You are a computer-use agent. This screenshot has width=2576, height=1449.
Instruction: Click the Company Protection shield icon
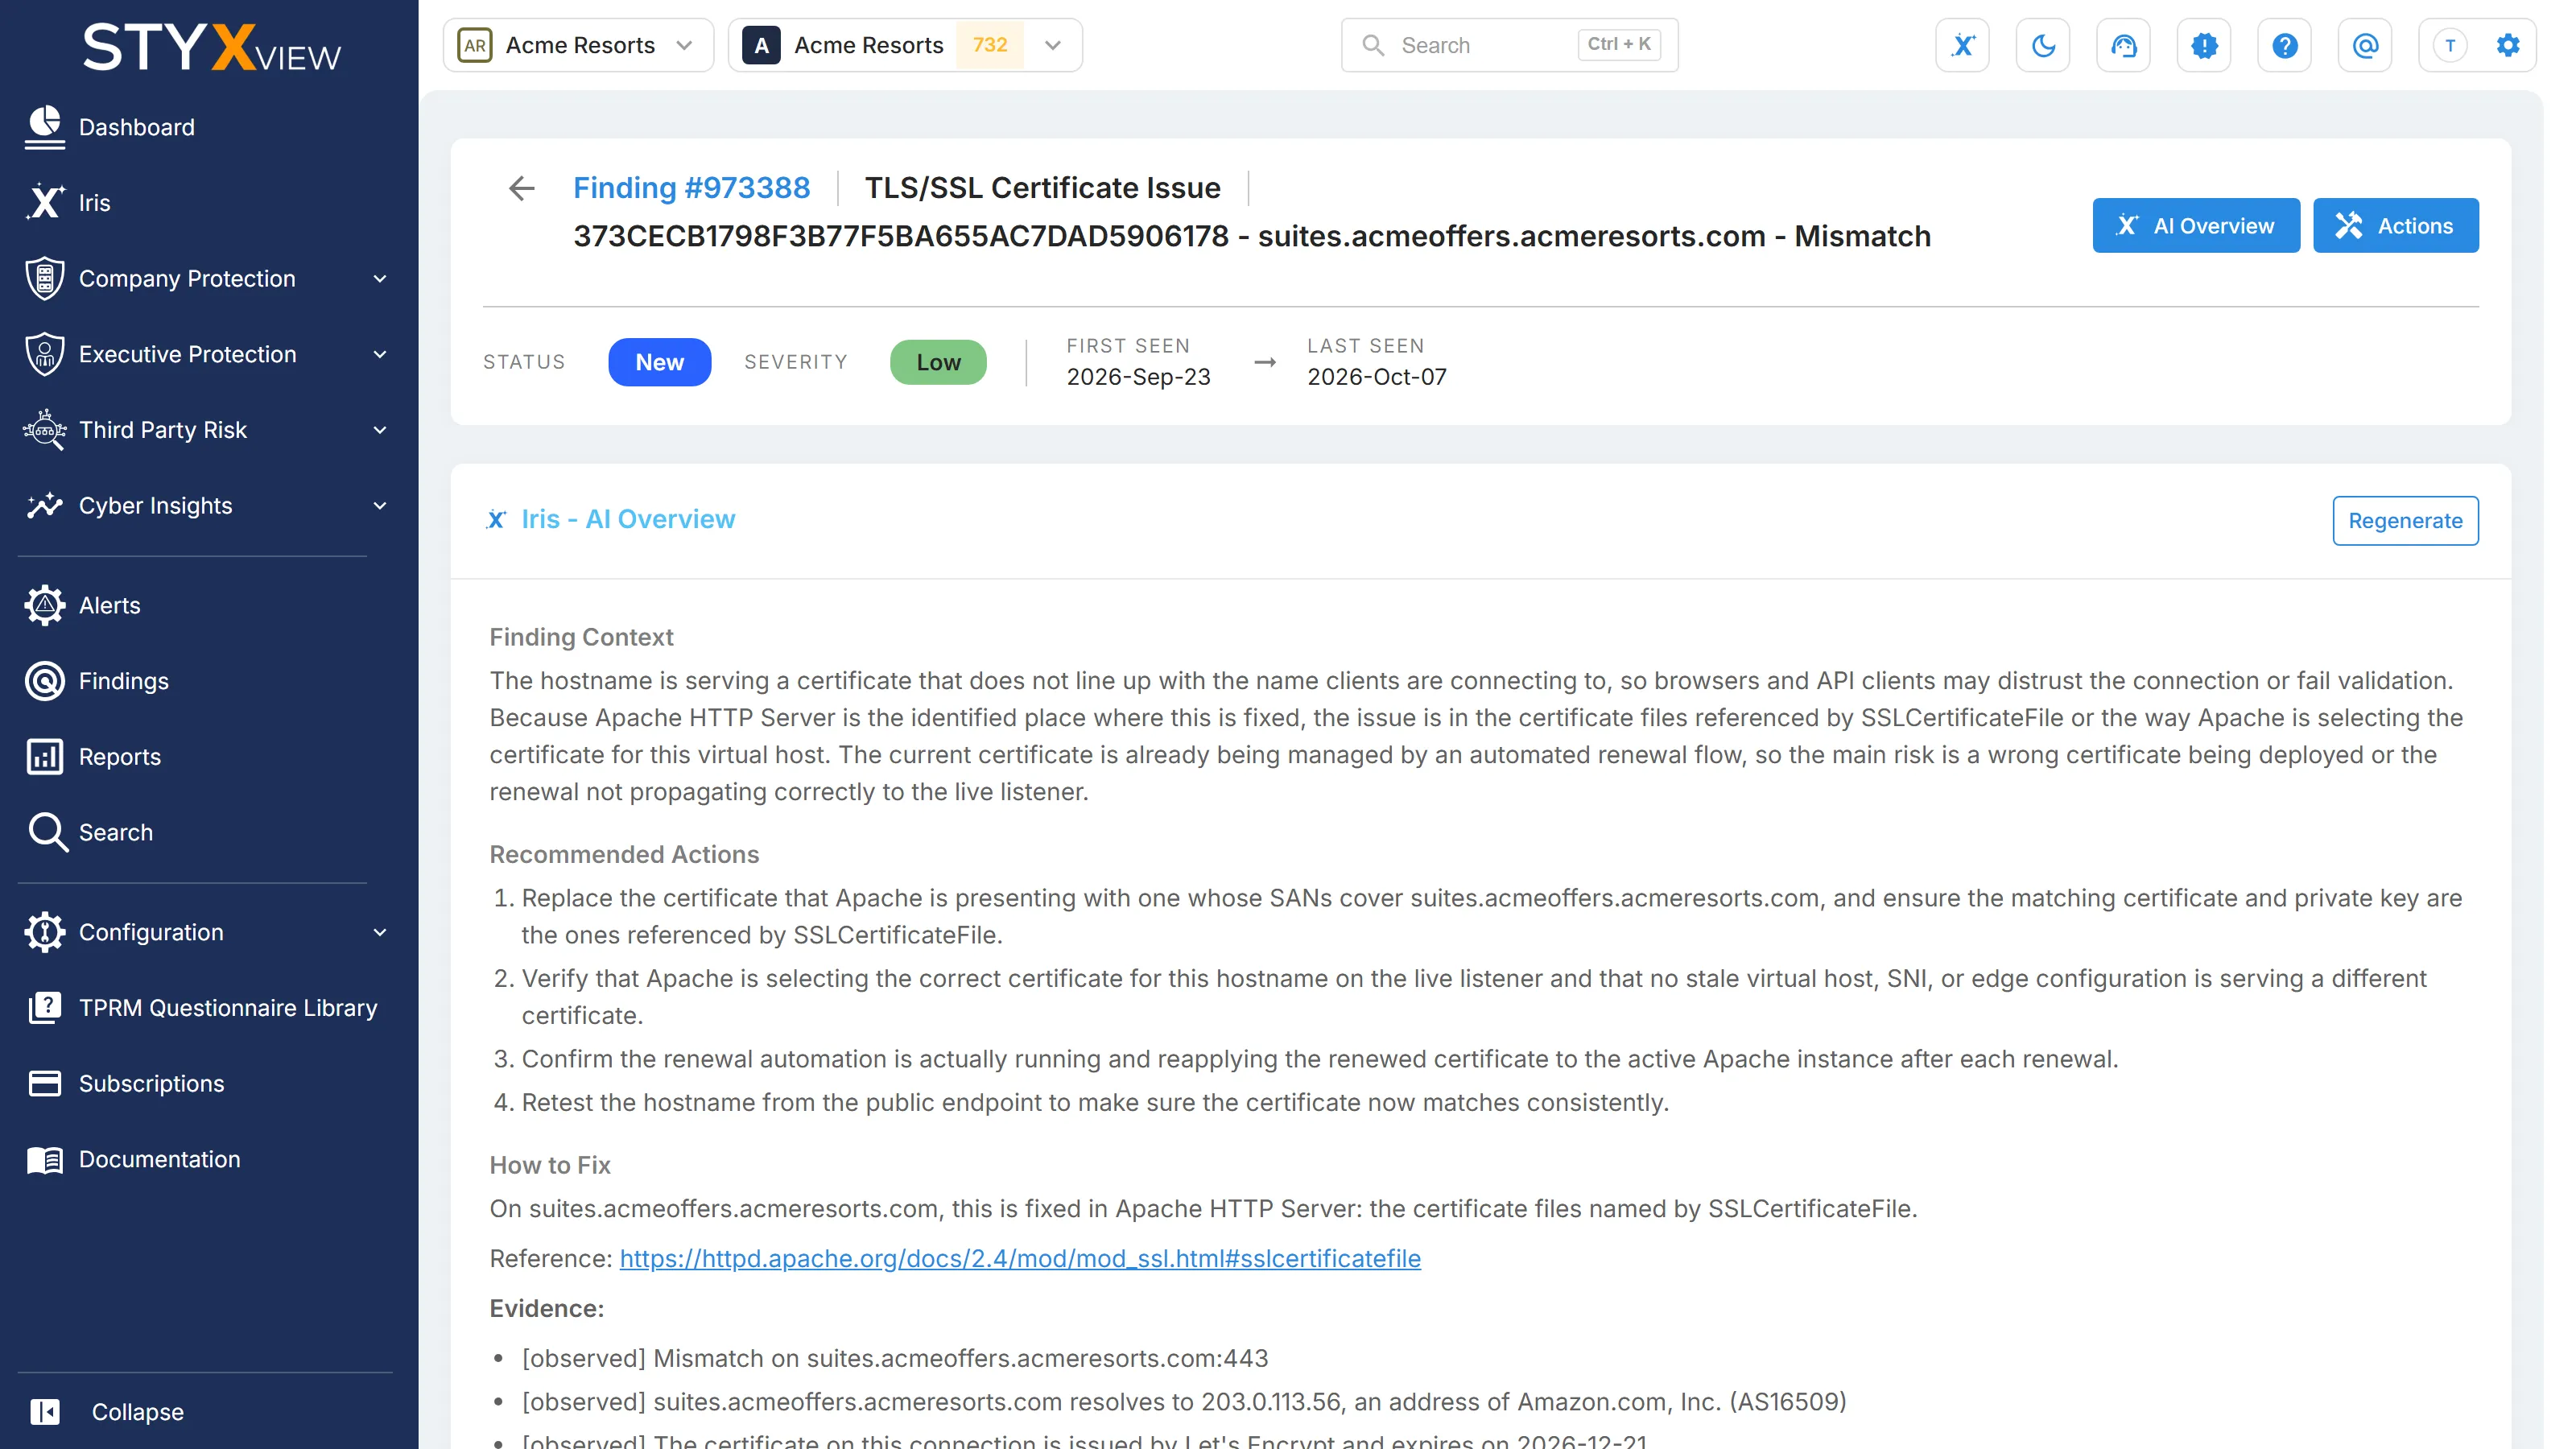(45, 278)
